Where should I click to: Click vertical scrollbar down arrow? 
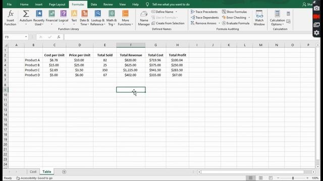[x=318, y=166]
